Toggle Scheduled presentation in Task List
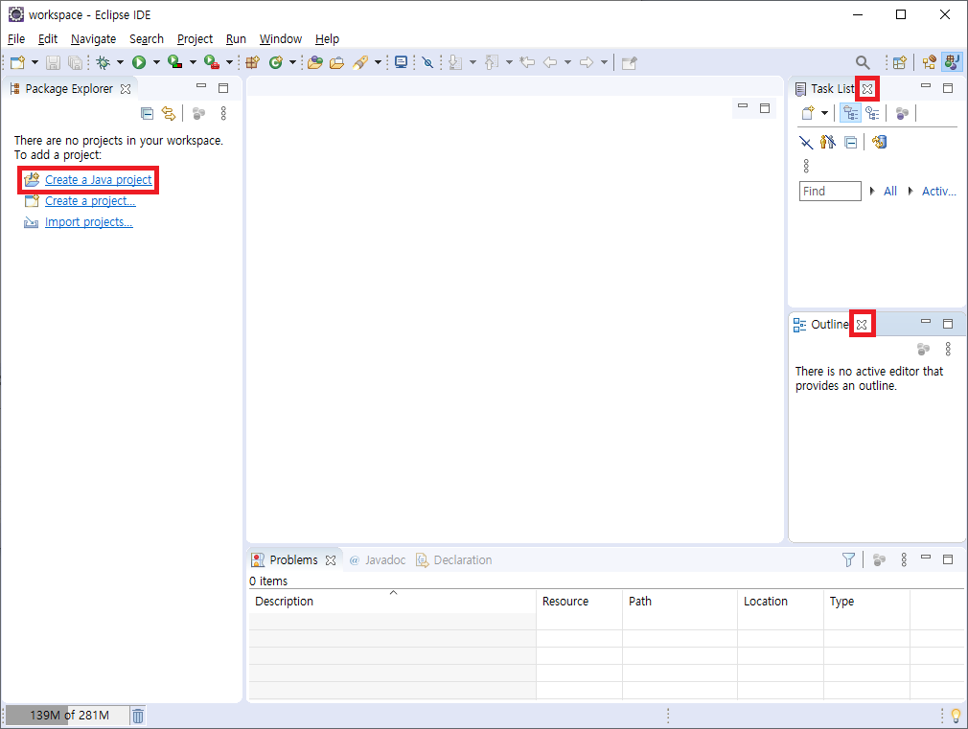 pyautogui.click(x=872, y=113)
